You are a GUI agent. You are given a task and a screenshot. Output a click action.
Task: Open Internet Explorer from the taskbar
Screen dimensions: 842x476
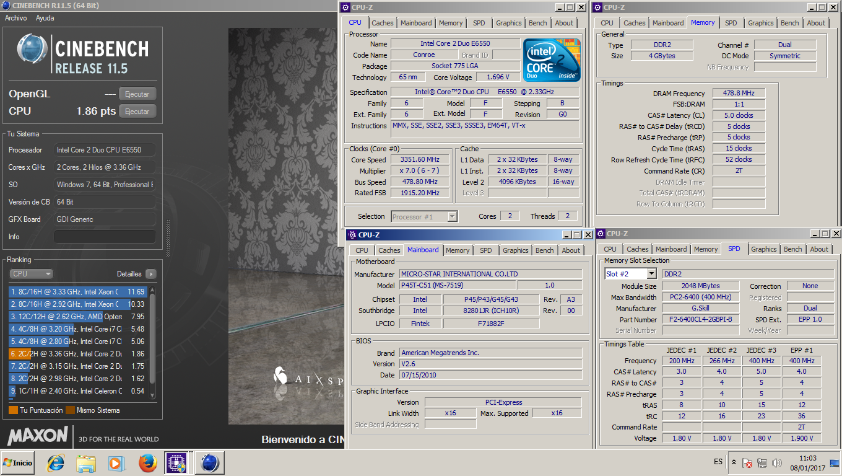(56, 463)
